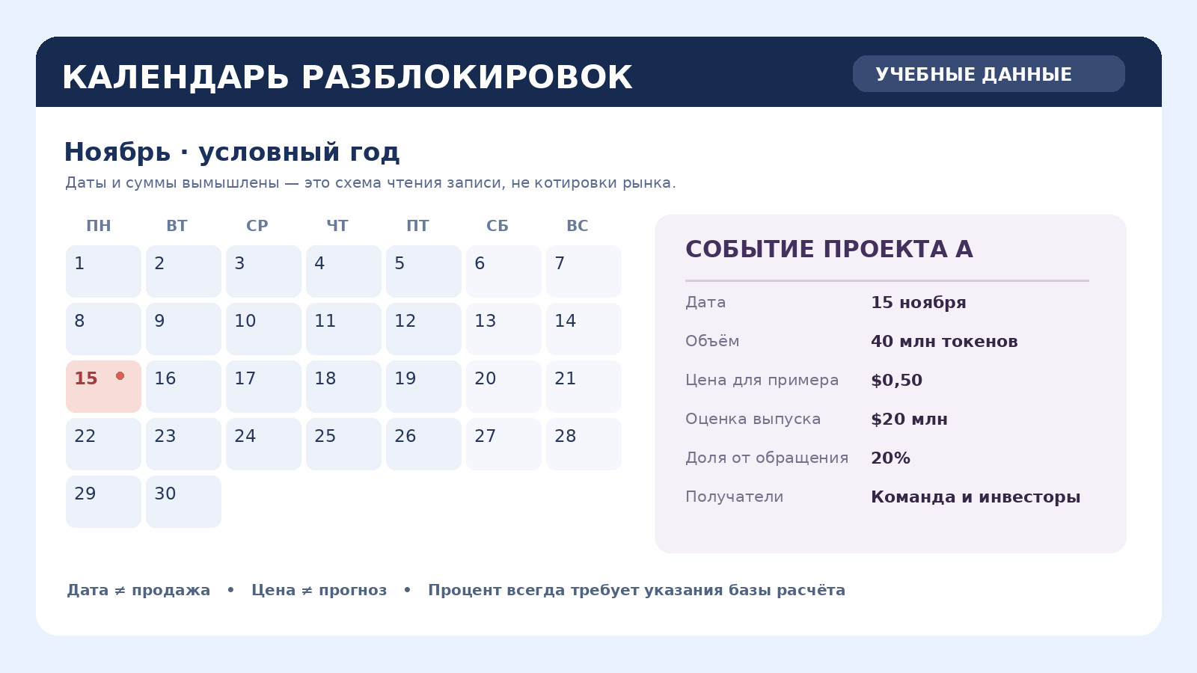Viewport: 1197px width, 673px height.
Task: Click the 20% share value
Action: pos(890,458)
